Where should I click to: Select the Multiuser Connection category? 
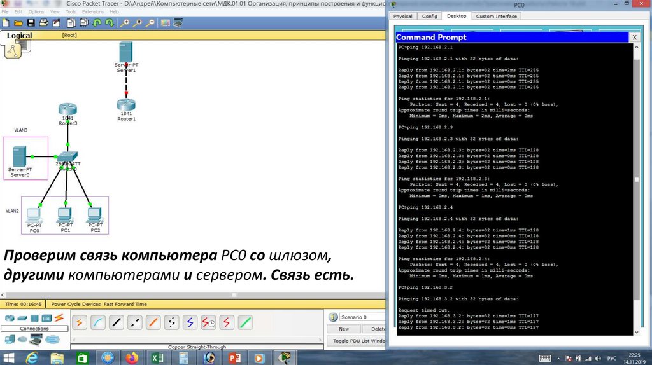[x=52, y=340]
